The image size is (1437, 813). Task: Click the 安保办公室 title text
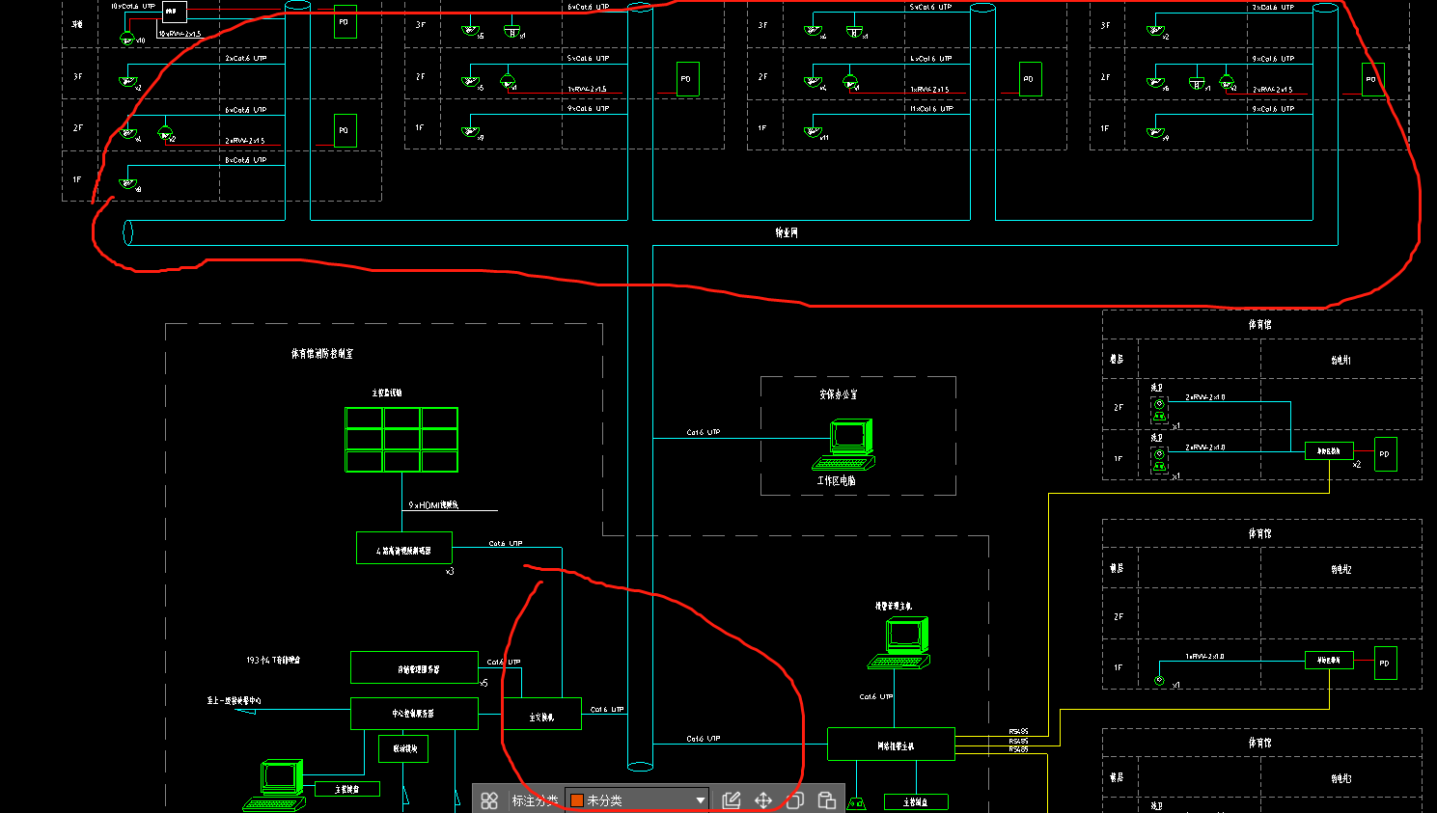pyautogui.click(x=838, y=394)
